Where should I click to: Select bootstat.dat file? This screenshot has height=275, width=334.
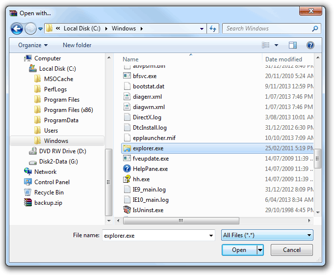[x=149, y=86]
